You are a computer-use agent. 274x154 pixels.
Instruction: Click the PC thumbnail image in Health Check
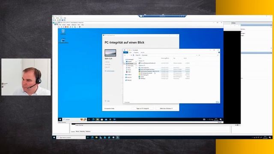click(x=110, y=53)
